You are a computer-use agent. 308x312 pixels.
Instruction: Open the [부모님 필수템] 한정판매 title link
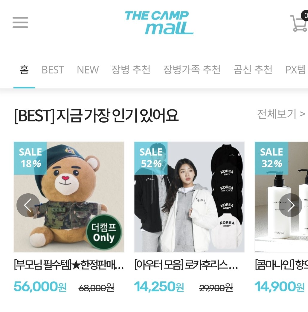coord(69,265)
